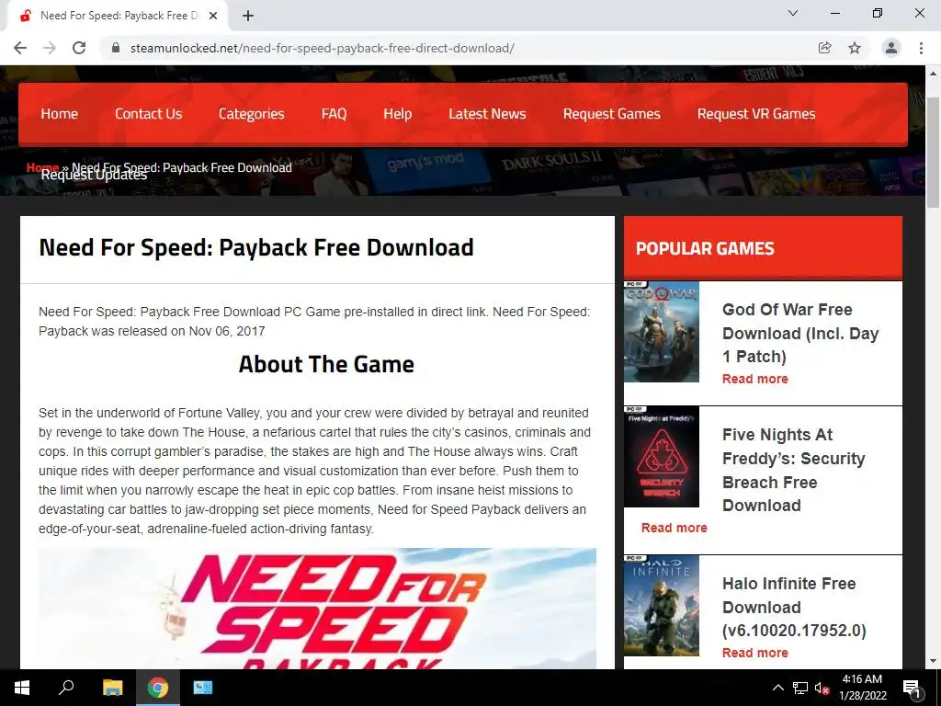Open the Request Games page
941x706 pixels.
(611, 114)
